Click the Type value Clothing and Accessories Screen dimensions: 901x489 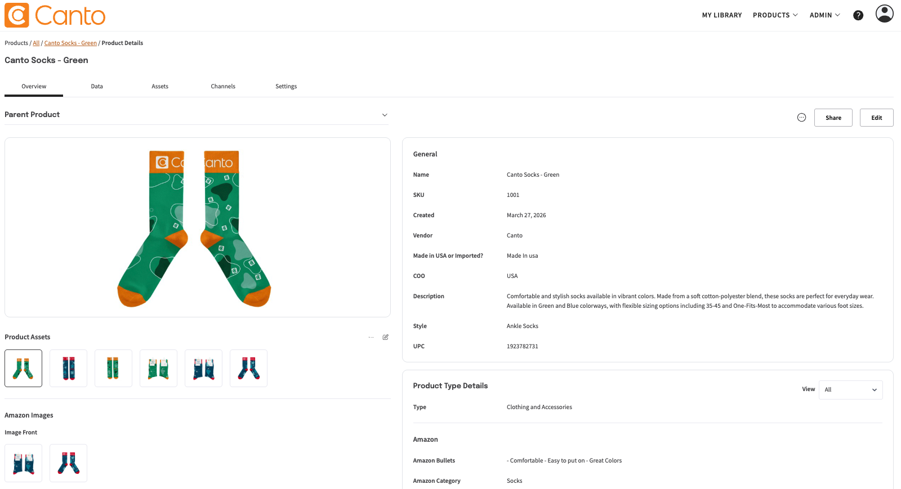click(539, 407)
